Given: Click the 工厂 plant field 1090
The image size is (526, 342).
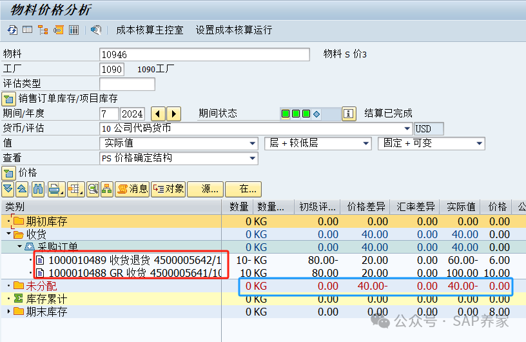Looking at the screenshot, I should (112, 69).
